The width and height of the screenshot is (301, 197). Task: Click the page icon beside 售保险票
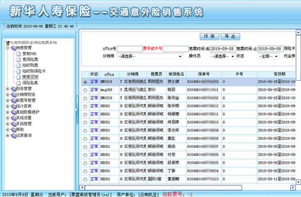(x=19, y=60)
